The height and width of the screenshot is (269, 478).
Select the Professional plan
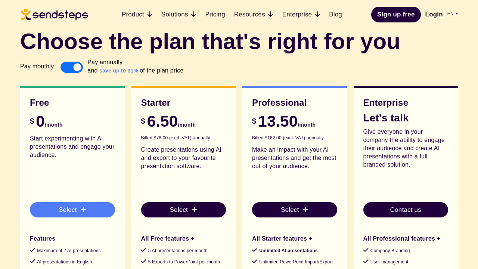pos(295,210)
